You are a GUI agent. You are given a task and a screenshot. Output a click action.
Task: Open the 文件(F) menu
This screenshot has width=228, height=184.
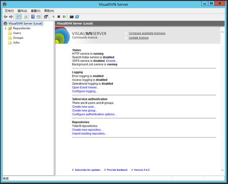(9, 11)
